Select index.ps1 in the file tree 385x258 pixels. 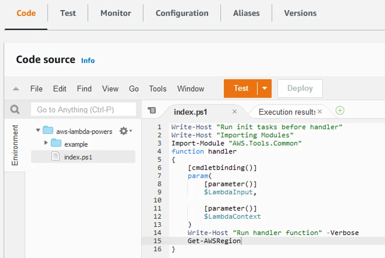pos(78,157)
